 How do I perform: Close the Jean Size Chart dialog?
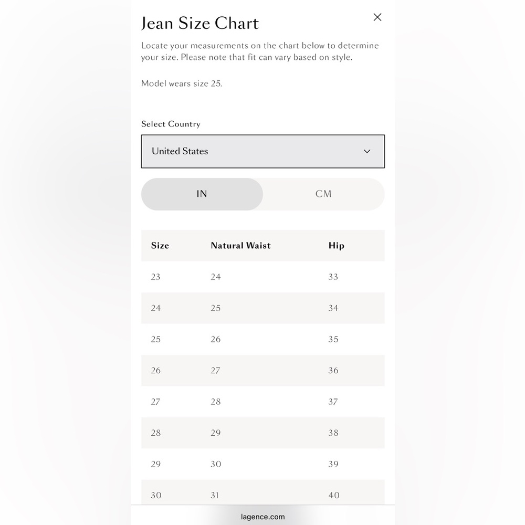(377, 17)
